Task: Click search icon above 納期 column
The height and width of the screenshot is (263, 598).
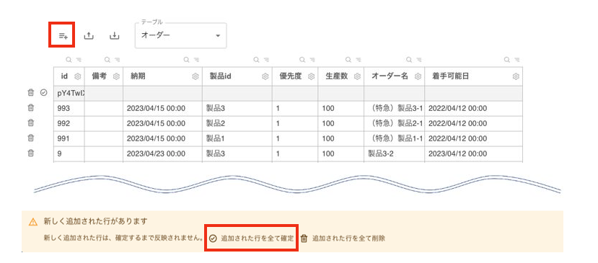Action: tap(186, 60)
